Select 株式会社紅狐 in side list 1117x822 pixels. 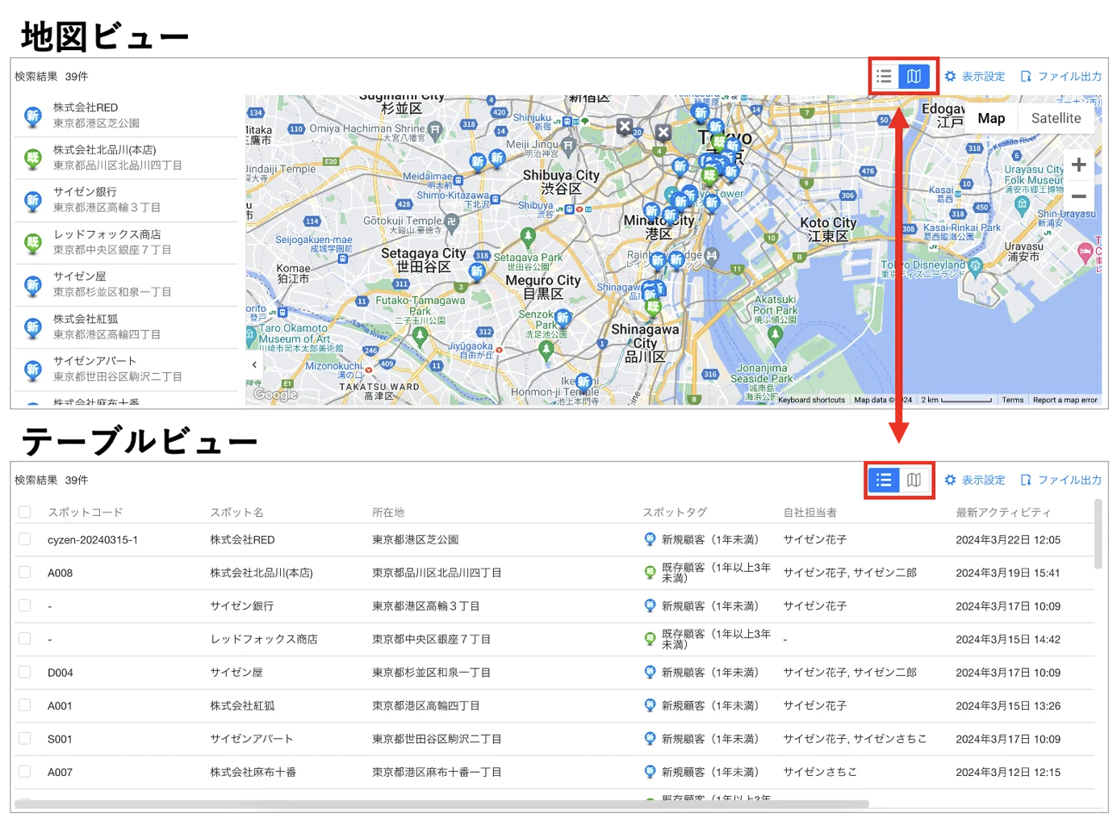(126, 327)
